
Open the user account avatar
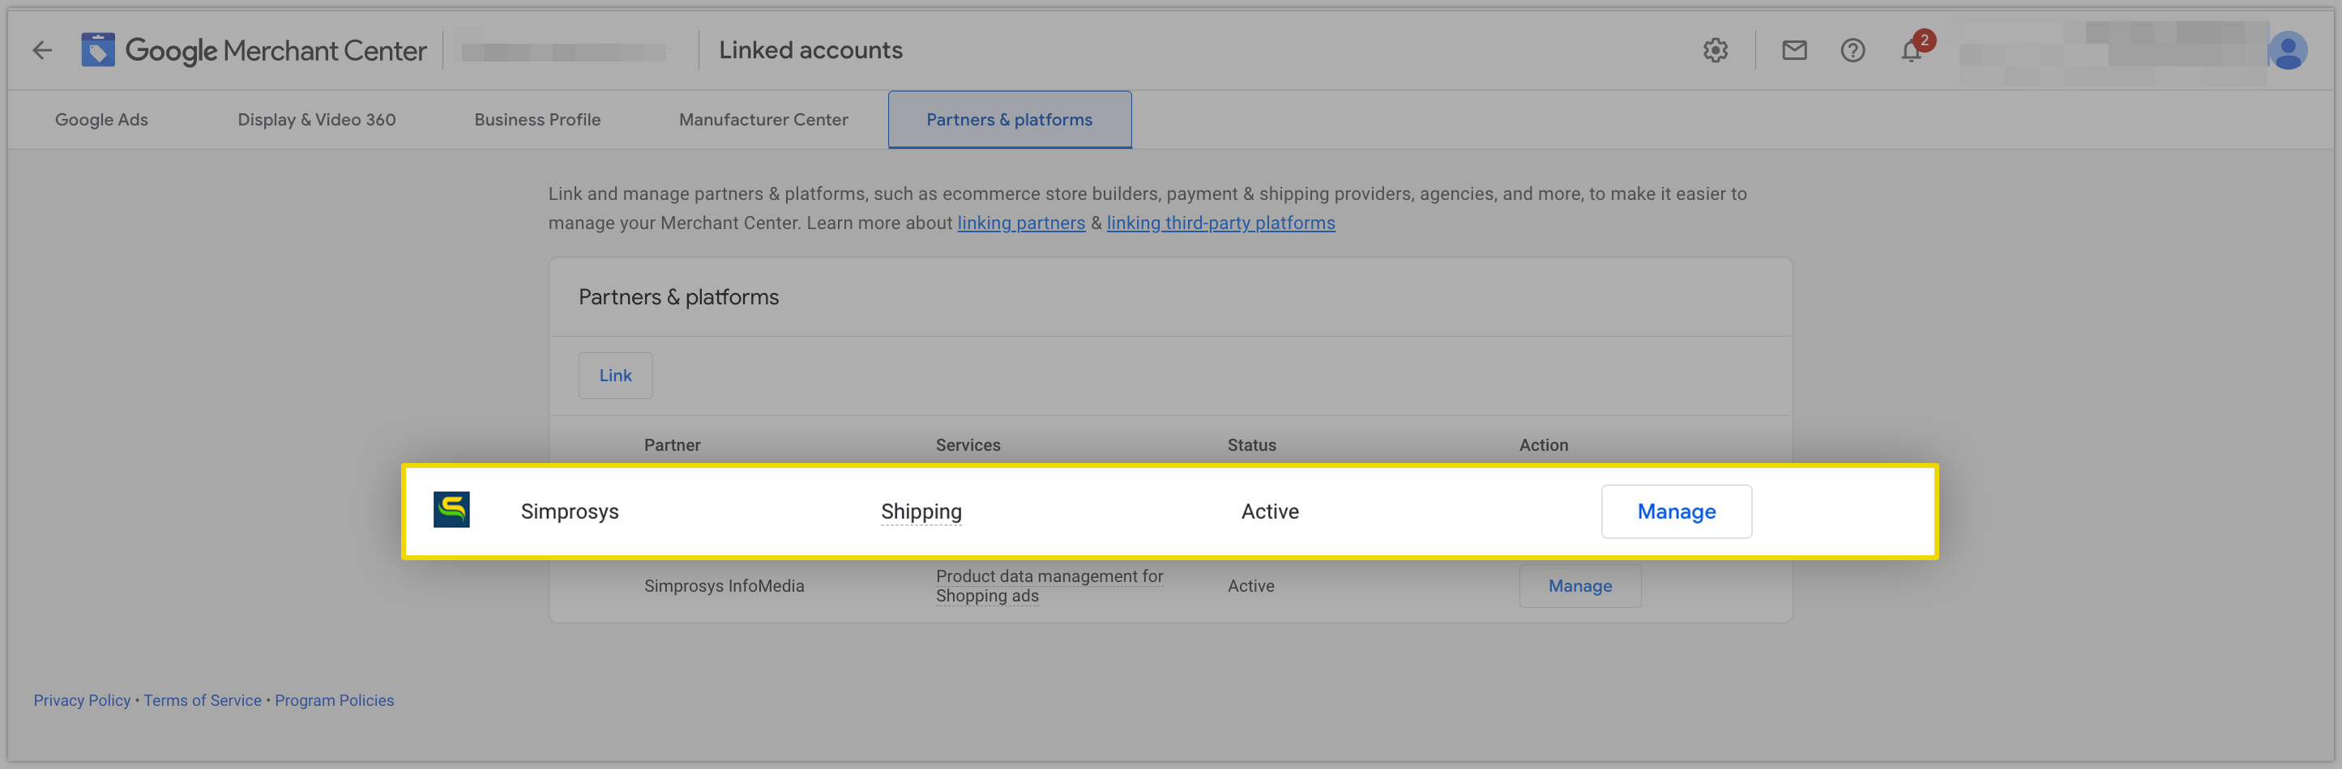[x=2288, y=51]
